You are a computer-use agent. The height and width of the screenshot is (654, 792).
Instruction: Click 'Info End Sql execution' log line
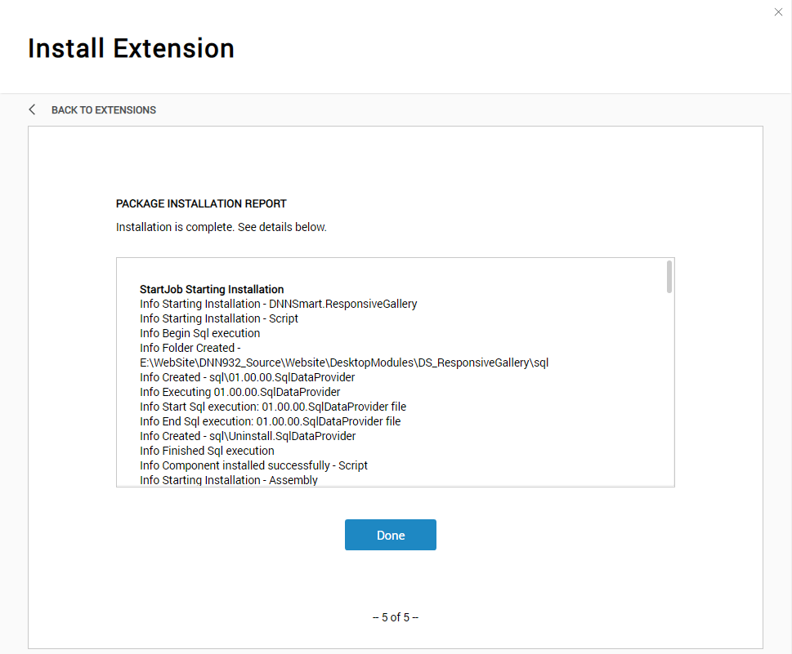271,421
